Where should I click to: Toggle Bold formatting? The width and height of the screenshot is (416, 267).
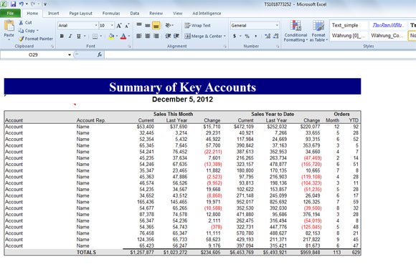[x=62, y=36]
